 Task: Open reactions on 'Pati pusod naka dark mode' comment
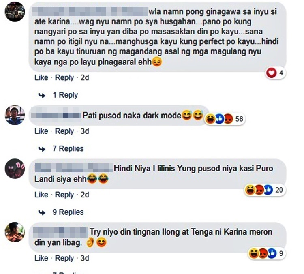(x=225, y=119)
